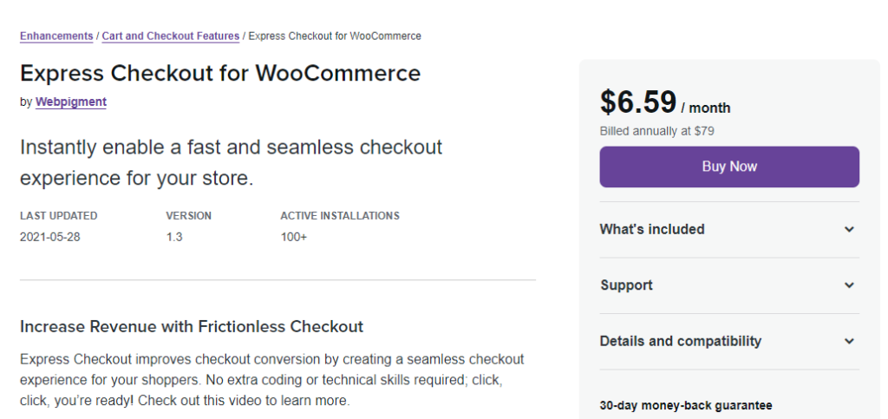The width and height of the screenshot is (888, 419).
Task: Expand Details and compatibility section
Action: pos(729,341)
